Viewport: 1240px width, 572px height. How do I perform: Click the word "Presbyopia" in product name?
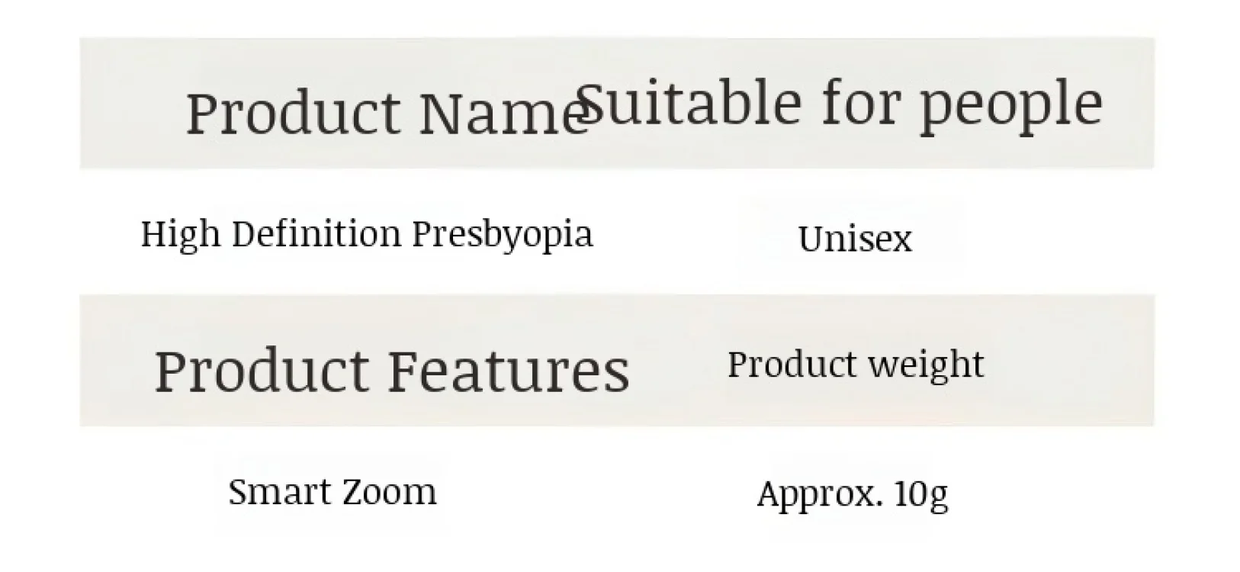502,234
